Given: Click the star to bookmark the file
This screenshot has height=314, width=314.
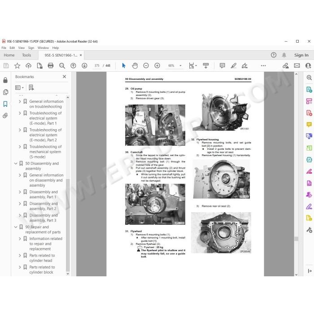Looking at the screenshot, I should click(17, 65).
